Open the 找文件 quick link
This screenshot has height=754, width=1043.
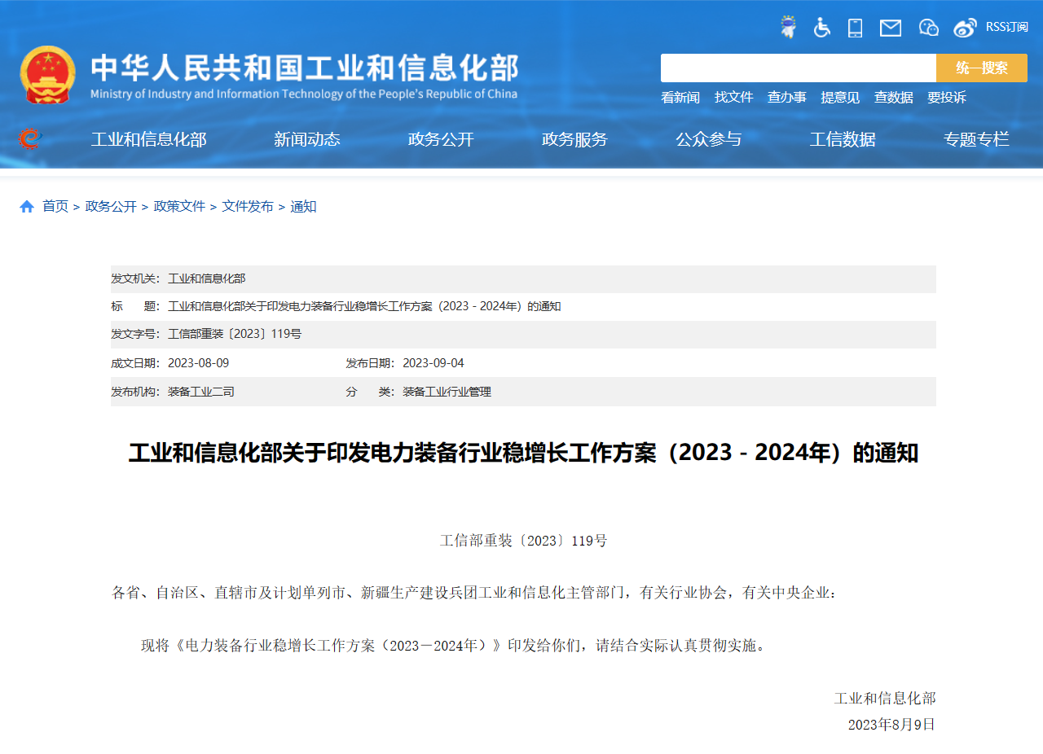(x=733, y=98)
